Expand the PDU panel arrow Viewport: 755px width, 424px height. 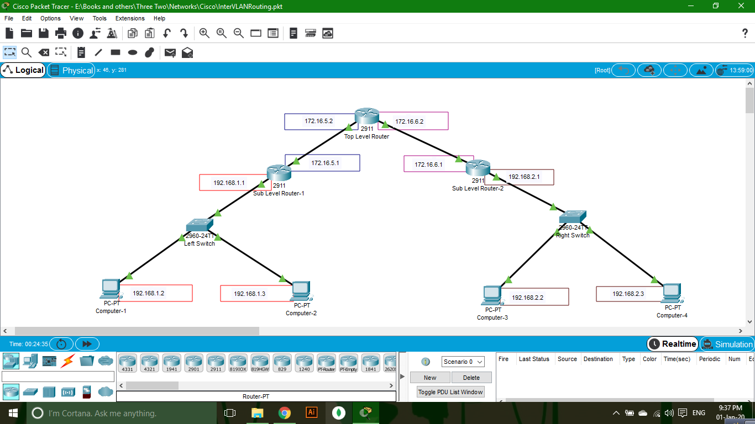[x=402, y=377]
